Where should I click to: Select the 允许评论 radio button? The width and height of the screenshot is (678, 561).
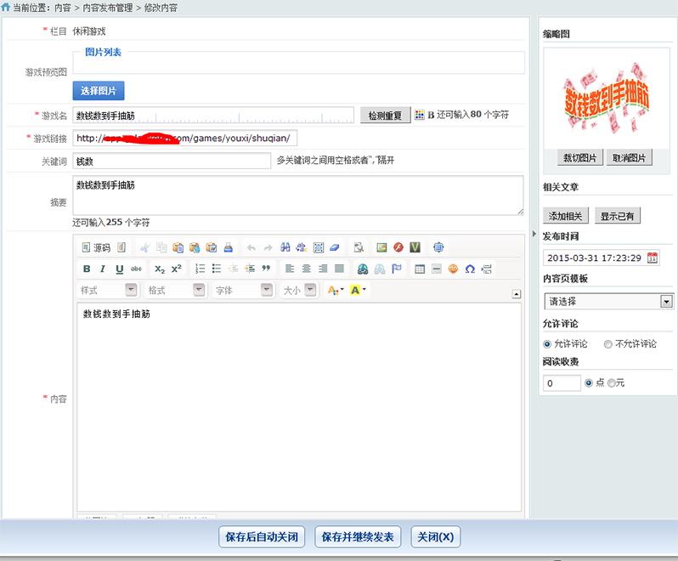547,344
